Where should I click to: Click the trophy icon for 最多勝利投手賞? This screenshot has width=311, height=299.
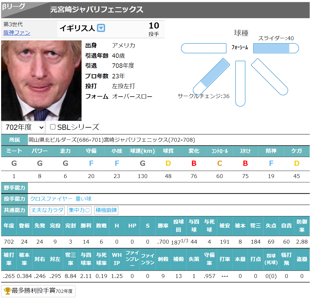[x=7, y=291]
